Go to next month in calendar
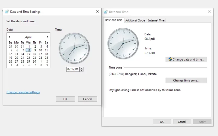Screen dimensions: 218x136 [47, 37]
